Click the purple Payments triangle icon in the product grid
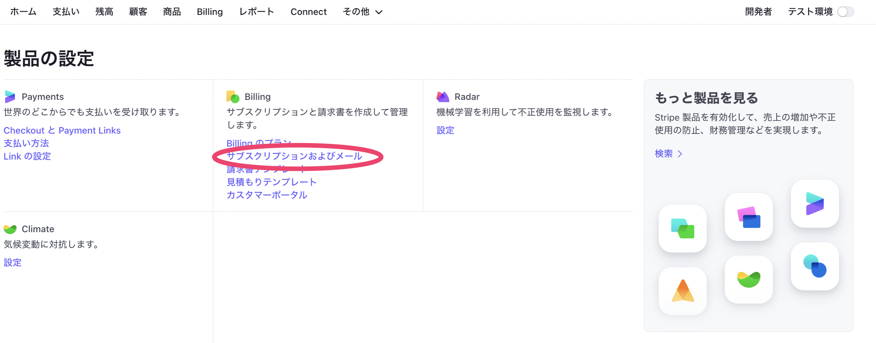The width and height of the screenshot is (876, 343). point(814,204)
